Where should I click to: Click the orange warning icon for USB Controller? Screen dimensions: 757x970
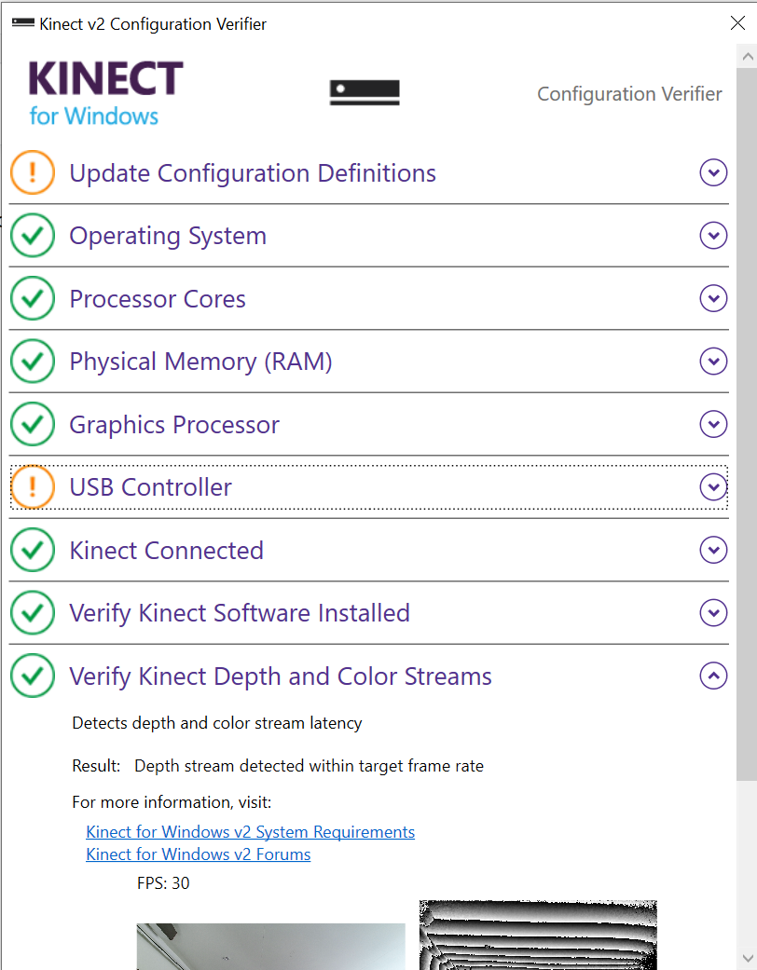[x=33, y=486]
